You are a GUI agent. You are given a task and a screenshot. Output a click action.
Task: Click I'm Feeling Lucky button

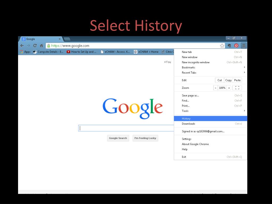pos(145,138)
